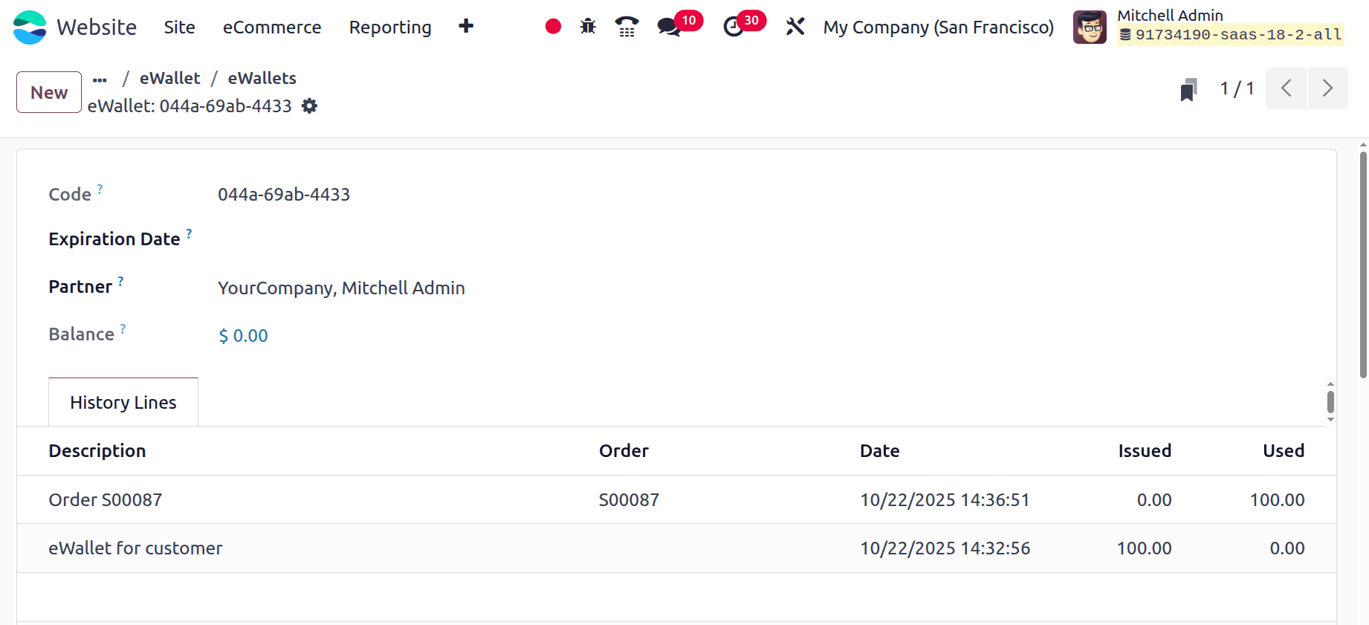Open the eWallet actions gear menu

[x=309, y=106]
